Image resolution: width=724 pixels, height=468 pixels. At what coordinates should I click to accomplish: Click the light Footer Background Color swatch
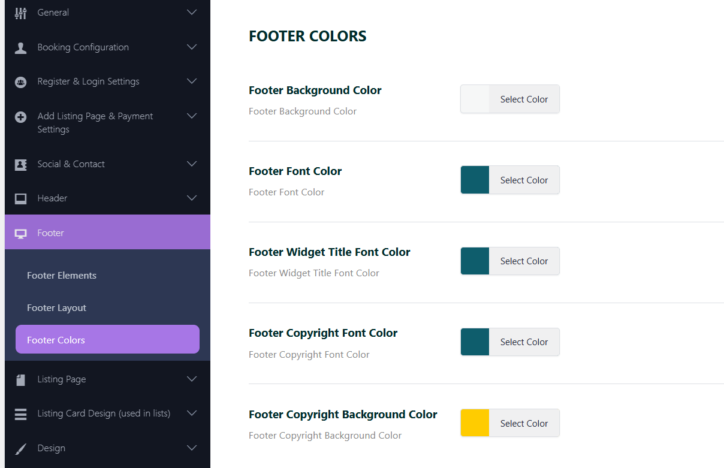tap(475, 99)
